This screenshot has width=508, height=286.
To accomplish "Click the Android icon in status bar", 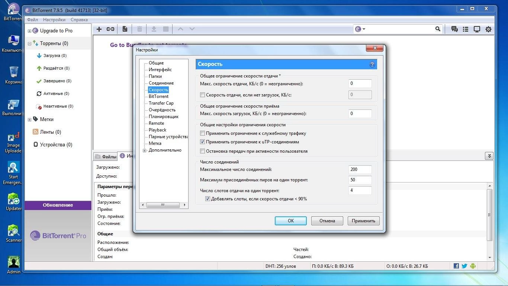I will coord(473,266).
